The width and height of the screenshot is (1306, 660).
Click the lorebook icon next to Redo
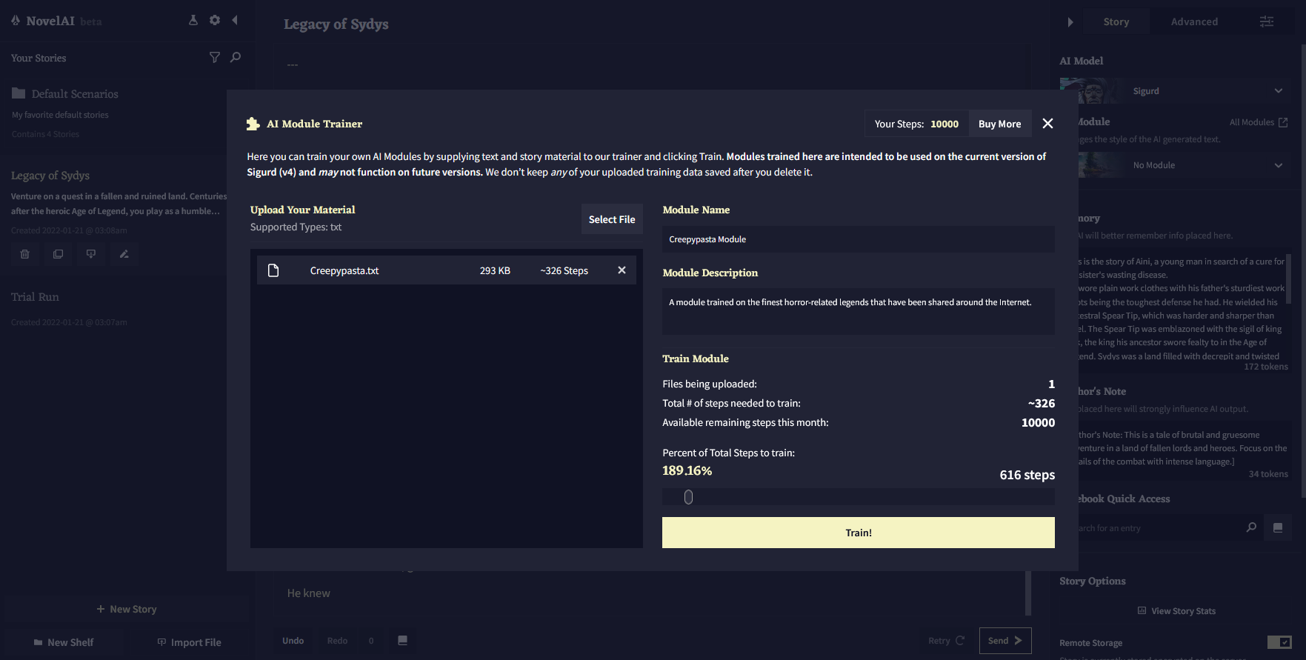coord(402,641)
